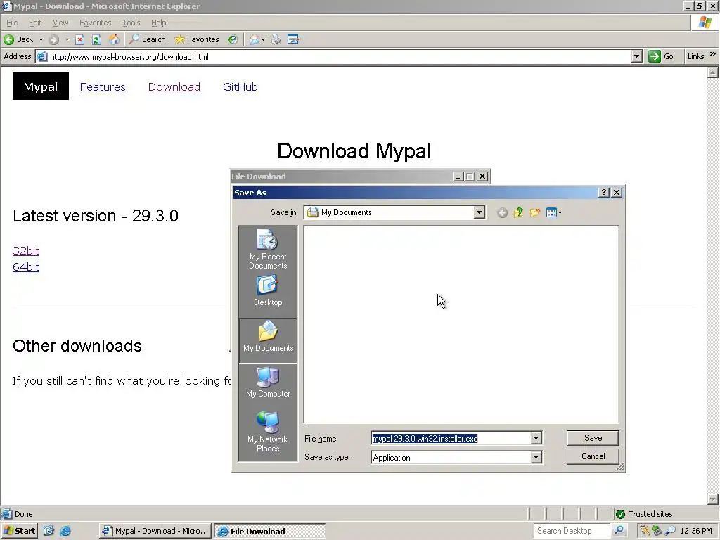Click the File name text field
720x540 pixels.
pos(452,439)
